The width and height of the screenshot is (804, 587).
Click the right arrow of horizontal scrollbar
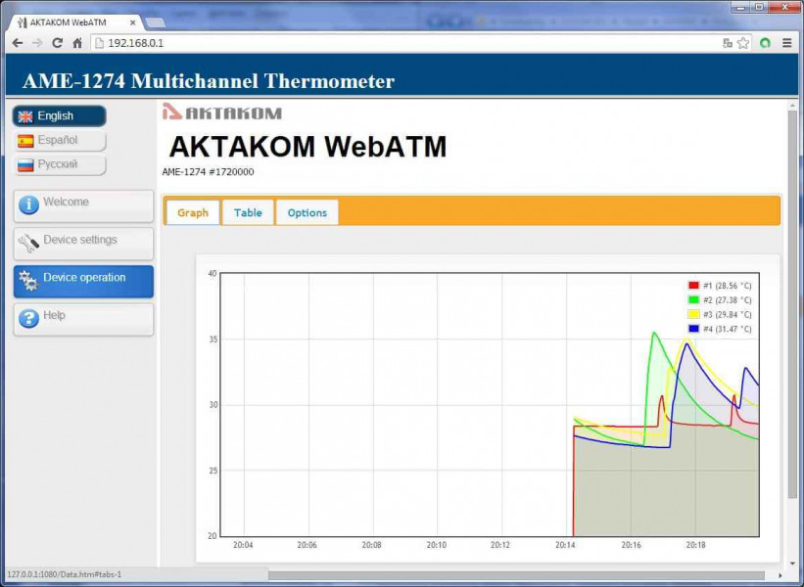click(780, 575)
